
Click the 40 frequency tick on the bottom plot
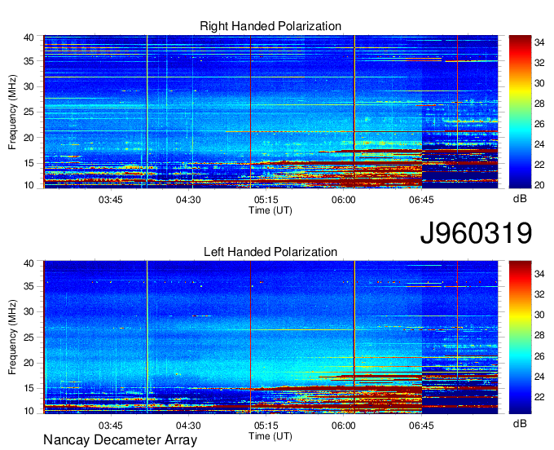tap(29, 263)
